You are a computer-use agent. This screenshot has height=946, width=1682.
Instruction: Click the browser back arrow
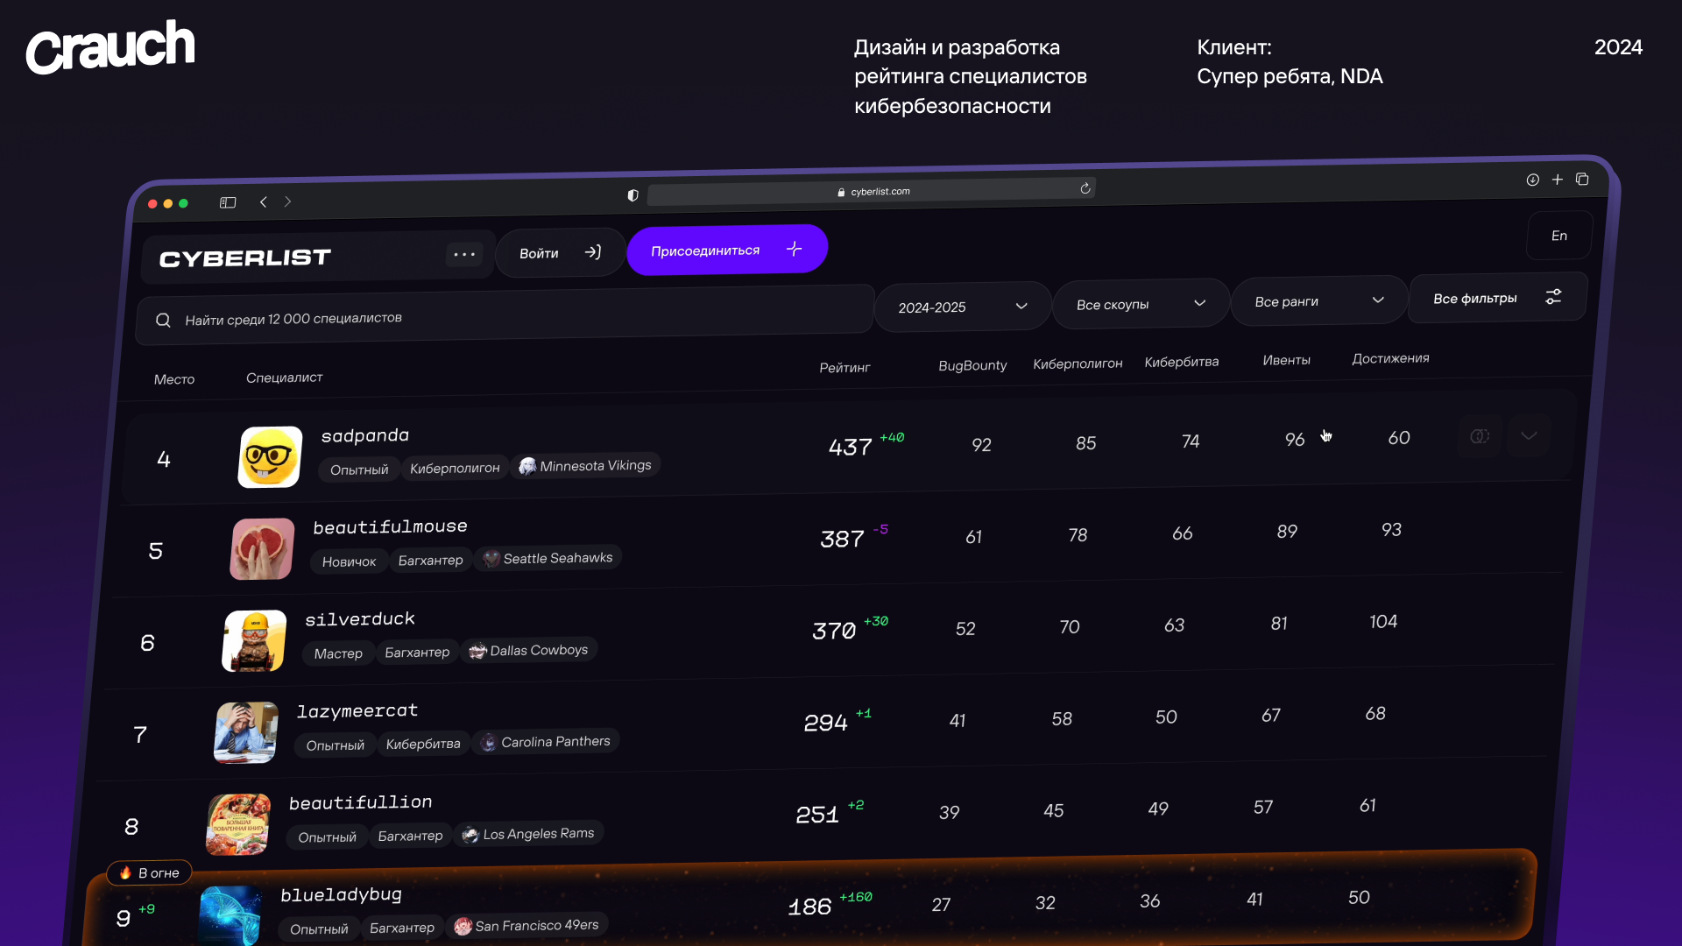pyautogui.click(x=263, y=202)
